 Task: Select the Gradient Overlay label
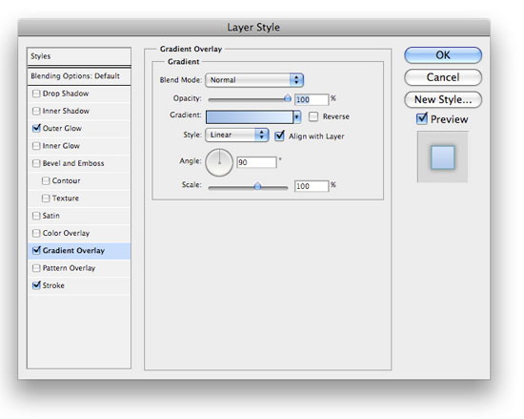tap(73, 250)
